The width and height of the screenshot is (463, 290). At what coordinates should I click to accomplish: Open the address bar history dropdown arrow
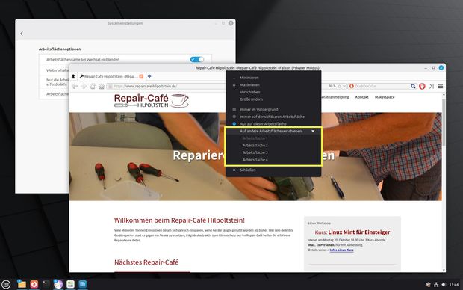(344, 86)
